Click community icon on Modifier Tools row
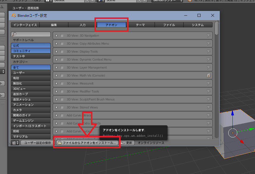Screen dimensions: 255x174 tap(209, 91)
